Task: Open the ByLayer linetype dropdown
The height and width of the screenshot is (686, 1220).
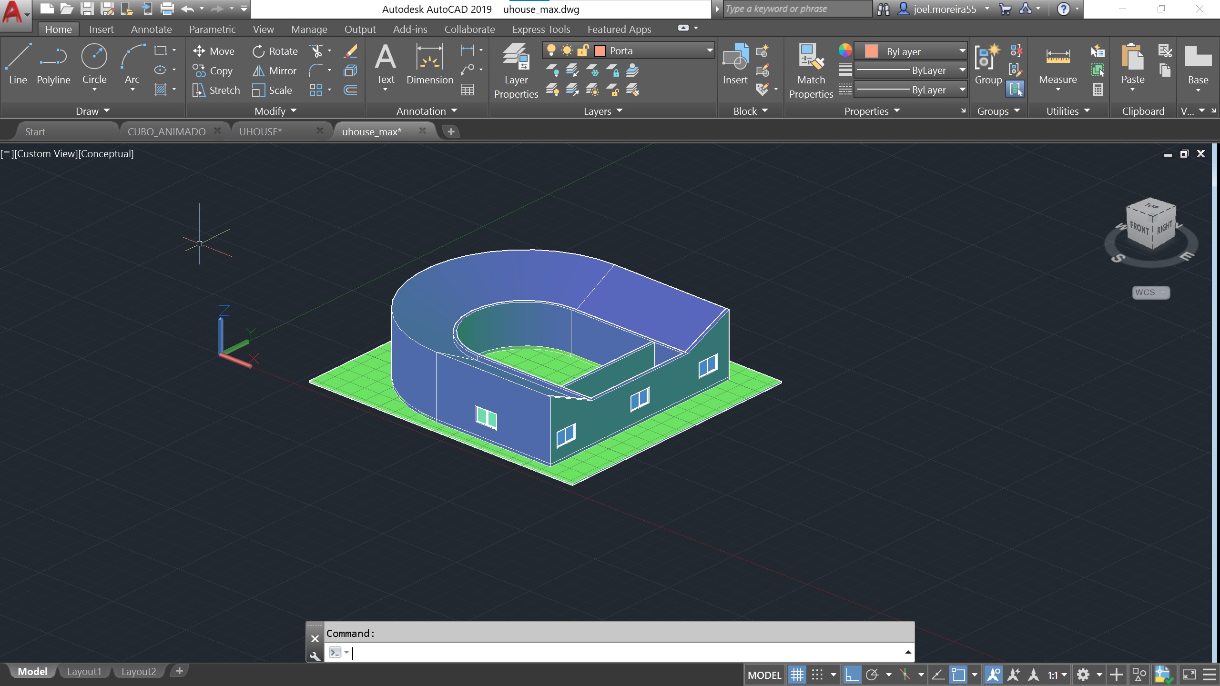Action: pos(962,90)
